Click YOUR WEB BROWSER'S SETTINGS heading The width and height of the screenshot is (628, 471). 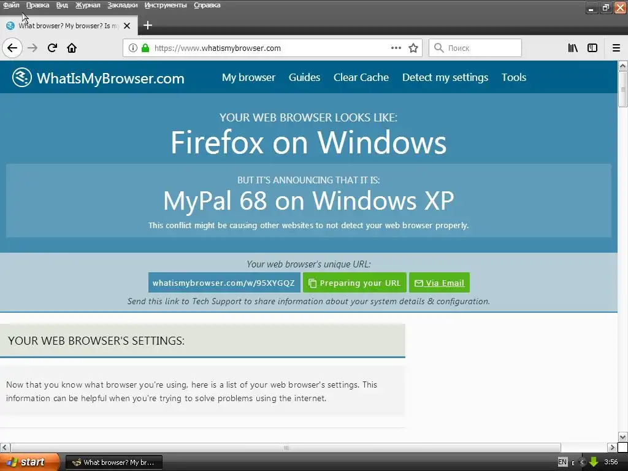(x=96, y=341)
